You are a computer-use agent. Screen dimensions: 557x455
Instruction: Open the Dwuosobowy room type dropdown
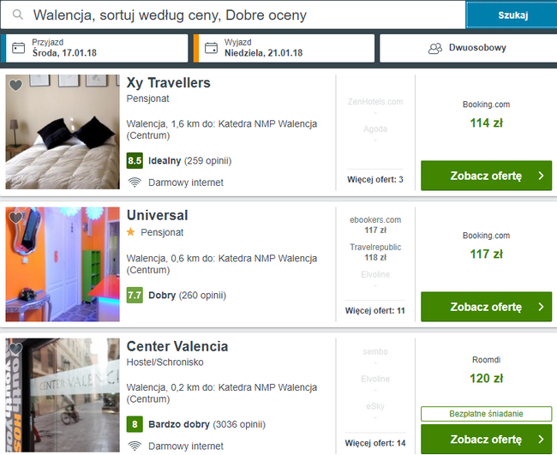[x=468, y=48]
